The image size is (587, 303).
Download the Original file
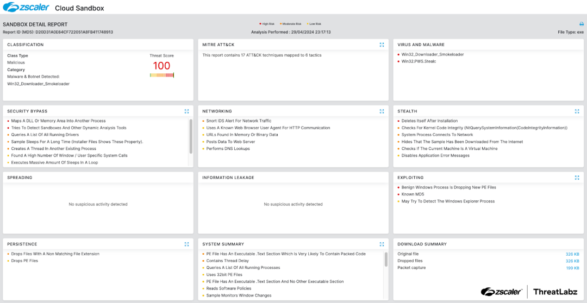[x=572, y=254]
